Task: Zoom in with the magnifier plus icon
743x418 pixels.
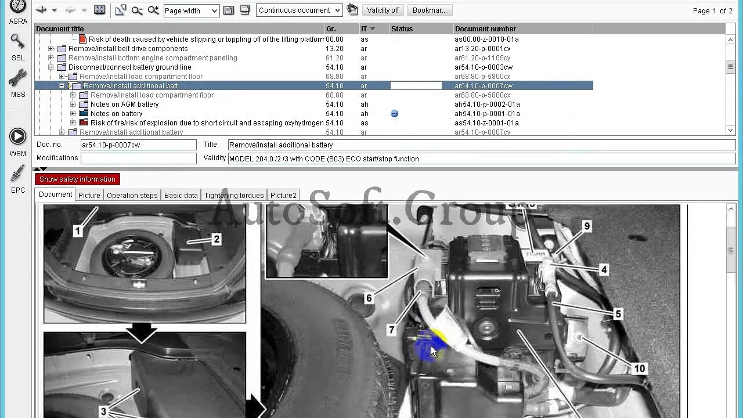Action: click(153, 10)
